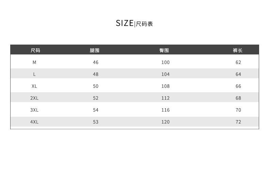This screenshot has height=179, width=269.
Task: Select the 腿围 value 46 cell
Action: click(x=96, y=62)
